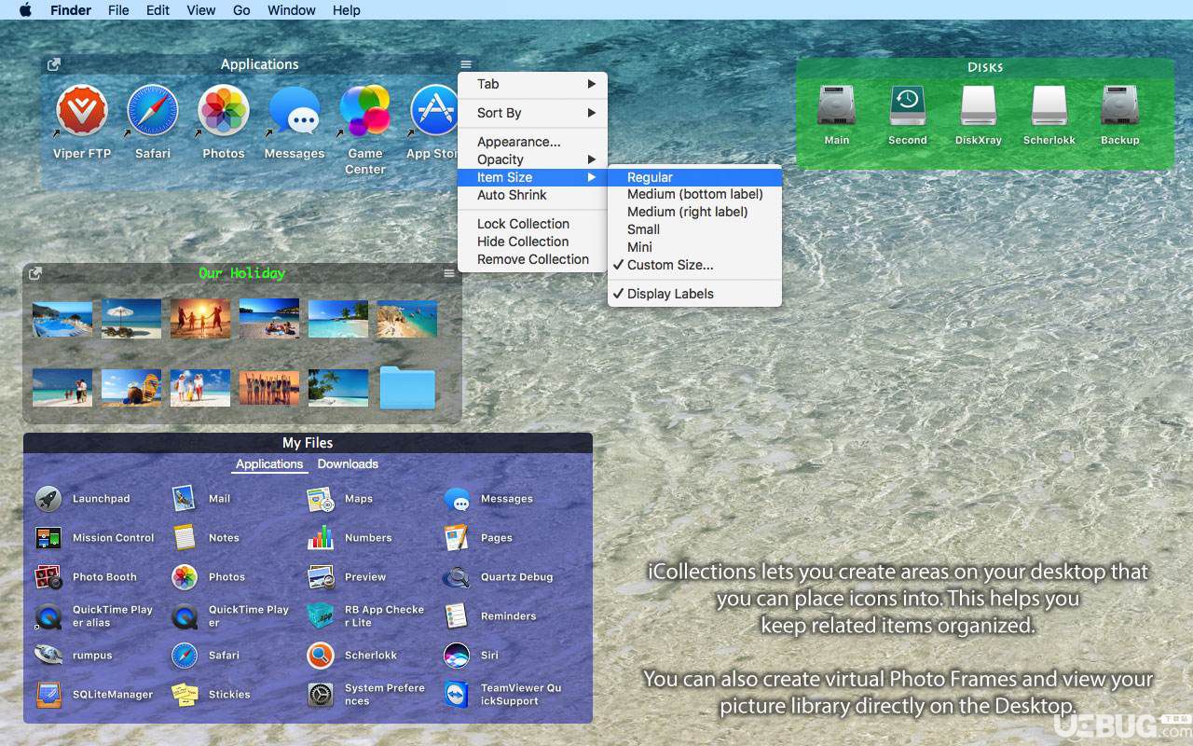Toggle Lock Collection

click(532, 224)
